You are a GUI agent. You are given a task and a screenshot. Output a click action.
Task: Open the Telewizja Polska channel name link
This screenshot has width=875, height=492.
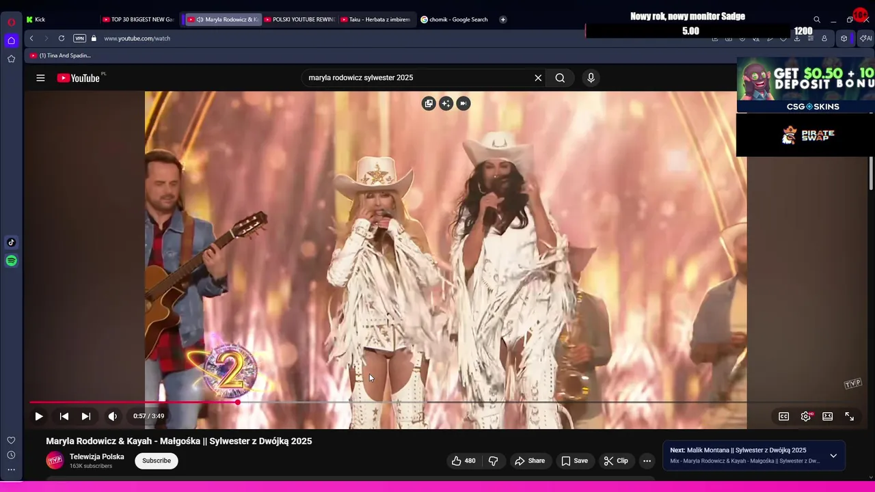pos(97,456)
